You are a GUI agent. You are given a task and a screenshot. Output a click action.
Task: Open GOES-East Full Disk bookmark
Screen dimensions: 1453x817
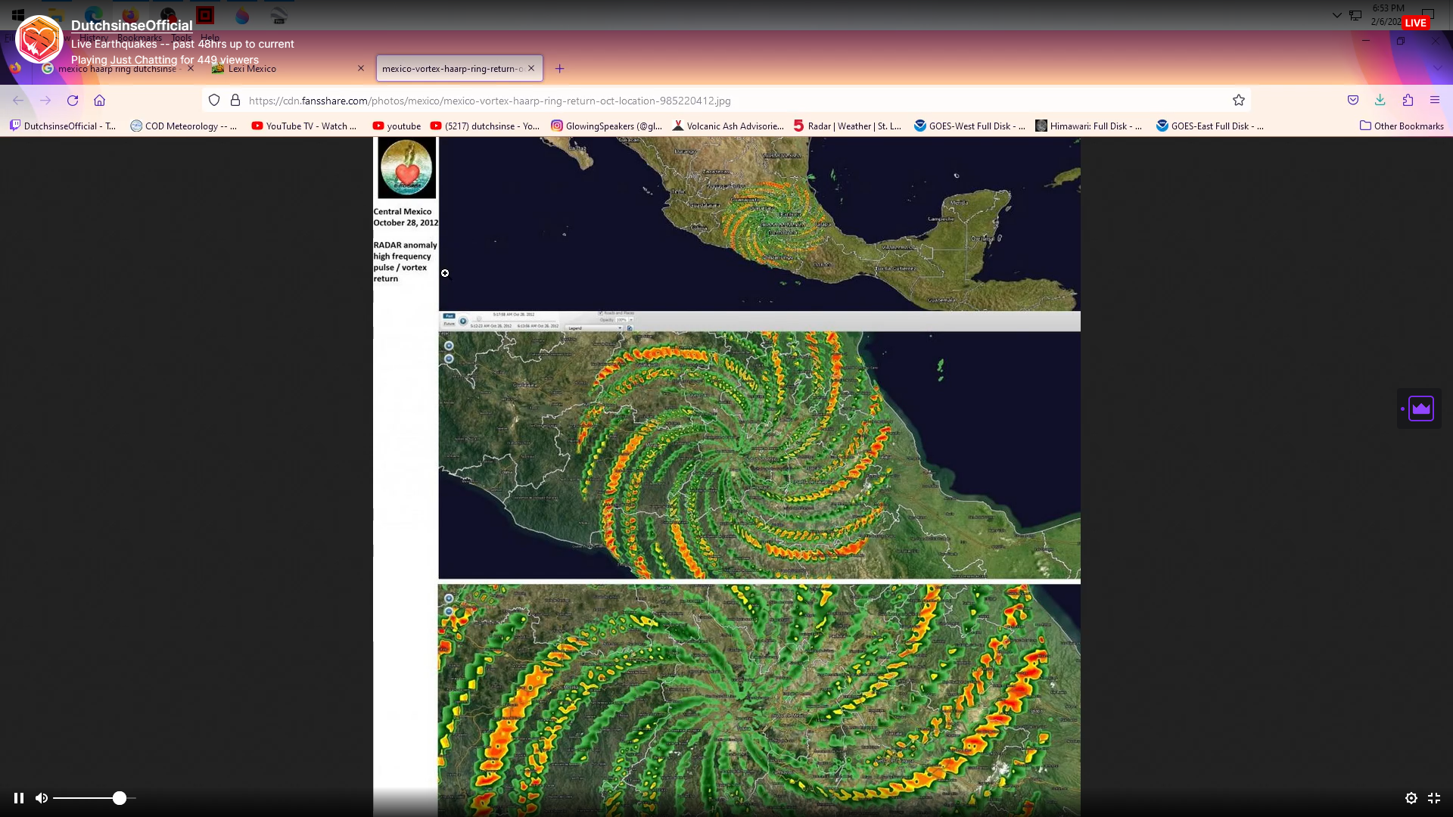pos(1210,126)
